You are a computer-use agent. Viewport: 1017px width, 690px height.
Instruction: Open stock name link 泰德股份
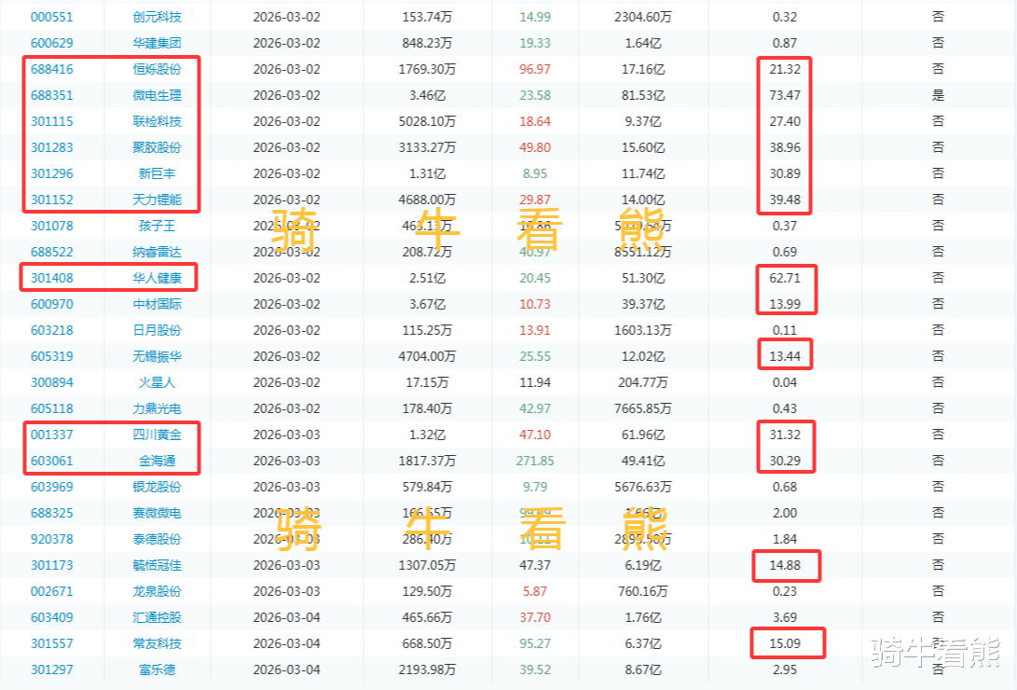coord(157,539)
